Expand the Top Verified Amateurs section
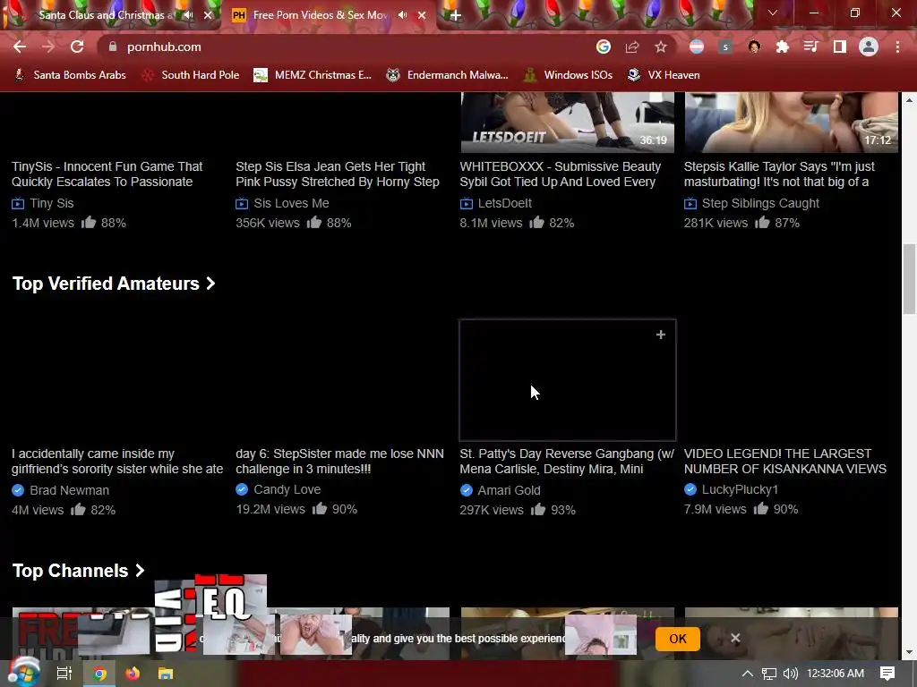 (x=114, y=284)
